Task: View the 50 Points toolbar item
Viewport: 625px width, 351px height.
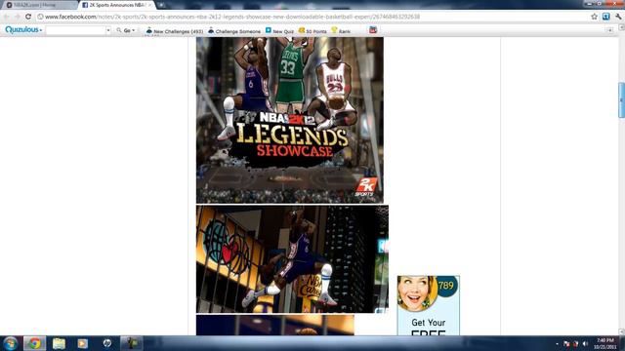Action: [312, 30]
